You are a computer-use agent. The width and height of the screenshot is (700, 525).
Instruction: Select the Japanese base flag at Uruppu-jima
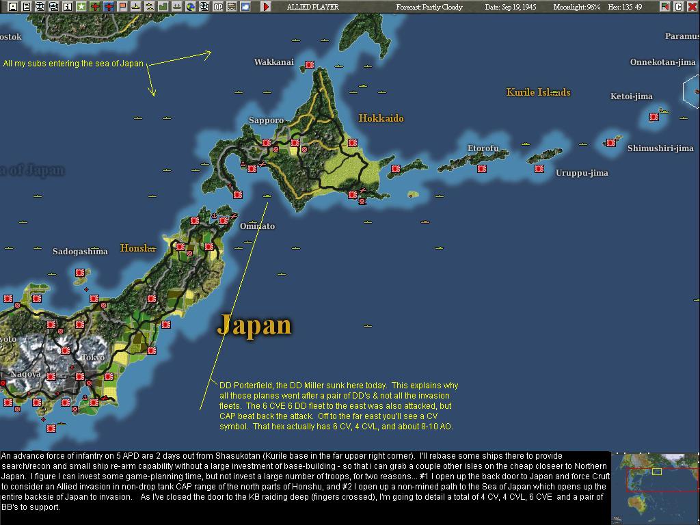click(539, 169)
